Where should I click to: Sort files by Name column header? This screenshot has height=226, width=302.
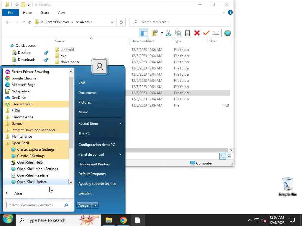coord(59,41)
